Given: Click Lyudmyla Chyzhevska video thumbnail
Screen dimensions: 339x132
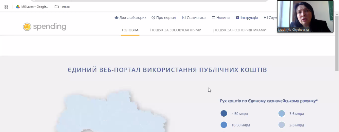Looking at the screenshot, I should [x=305, y=16].
